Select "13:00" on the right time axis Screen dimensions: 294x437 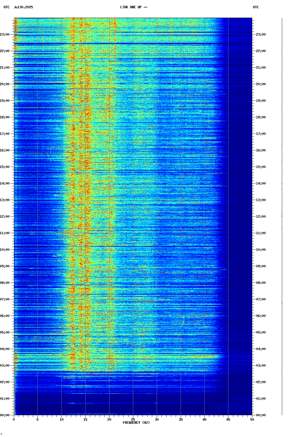pyautogui.click(x=261, y=200)
